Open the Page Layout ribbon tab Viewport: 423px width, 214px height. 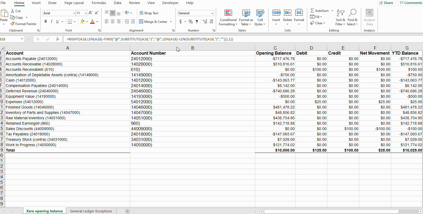74,3
